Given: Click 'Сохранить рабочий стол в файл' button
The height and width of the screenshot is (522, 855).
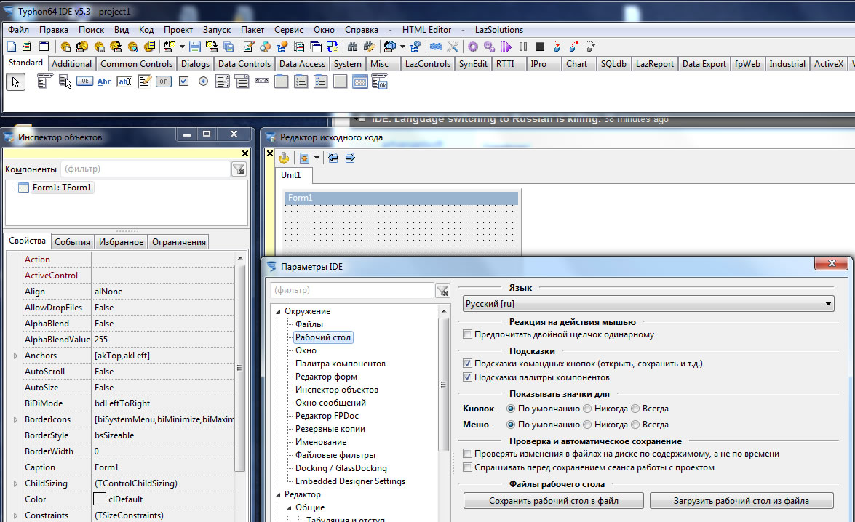Looking at the screenshot, I should click(554, 501).
